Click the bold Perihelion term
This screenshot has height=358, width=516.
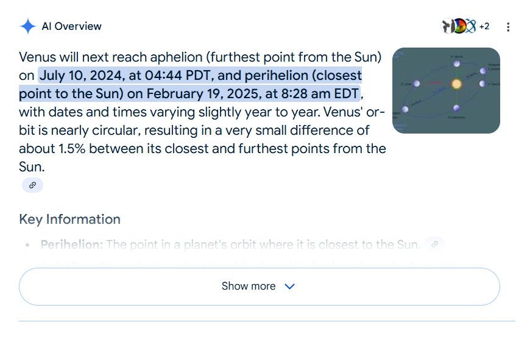tap(71, 245)
